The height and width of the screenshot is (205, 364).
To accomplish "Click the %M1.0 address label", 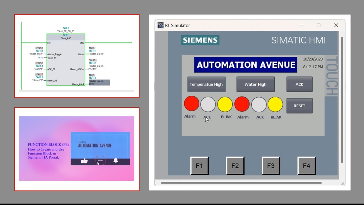I will click(x=39, y=51).
